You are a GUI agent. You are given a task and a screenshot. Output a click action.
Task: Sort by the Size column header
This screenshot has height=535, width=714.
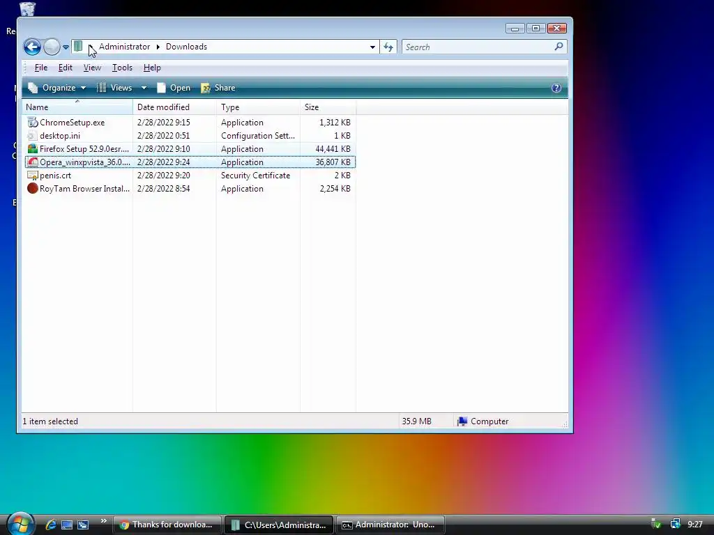[x=328, y=107]
